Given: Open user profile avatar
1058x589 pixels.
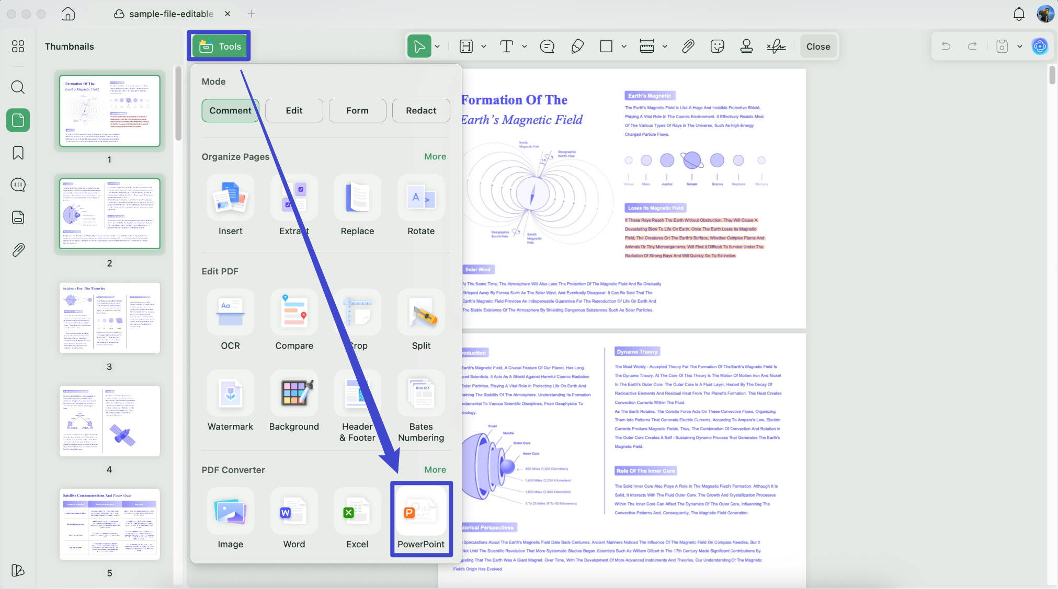Looking at the screenshot, I should click(x=1045, y=14).
